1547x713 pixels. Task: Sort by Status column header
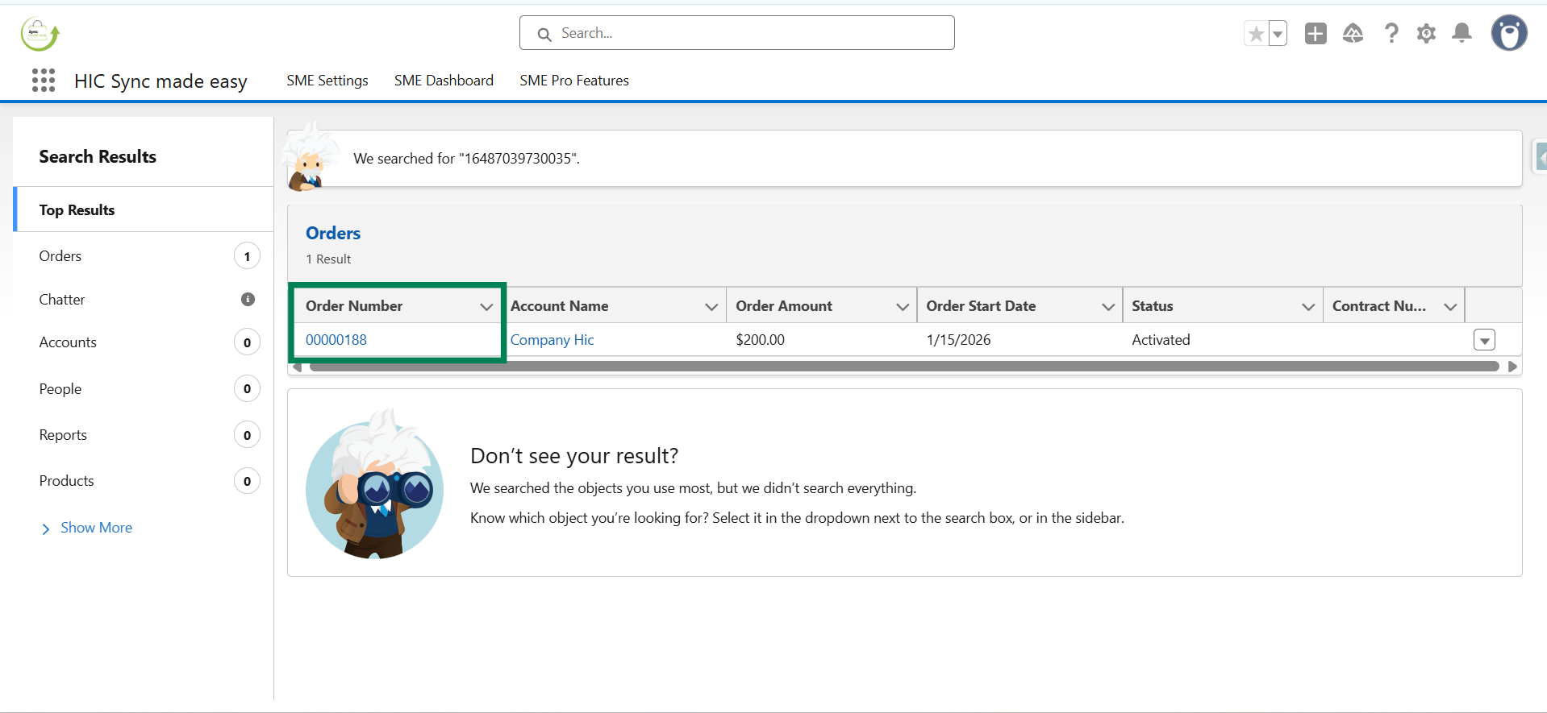point(1153,306)
